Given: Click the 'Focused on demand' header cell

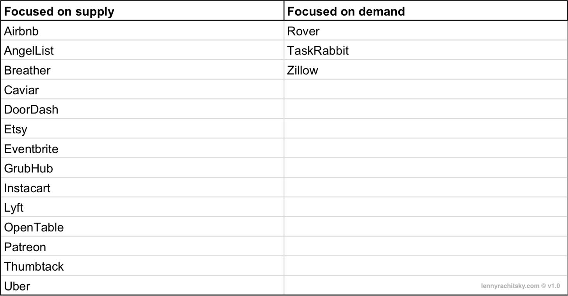Looking at the screenshot, I should pyautogui.click(x=426, y=11).
